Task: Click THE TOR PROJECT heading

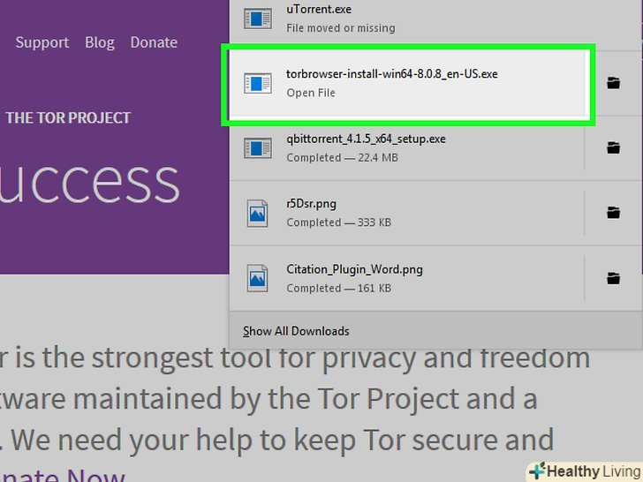Action: tap(68, 117)
